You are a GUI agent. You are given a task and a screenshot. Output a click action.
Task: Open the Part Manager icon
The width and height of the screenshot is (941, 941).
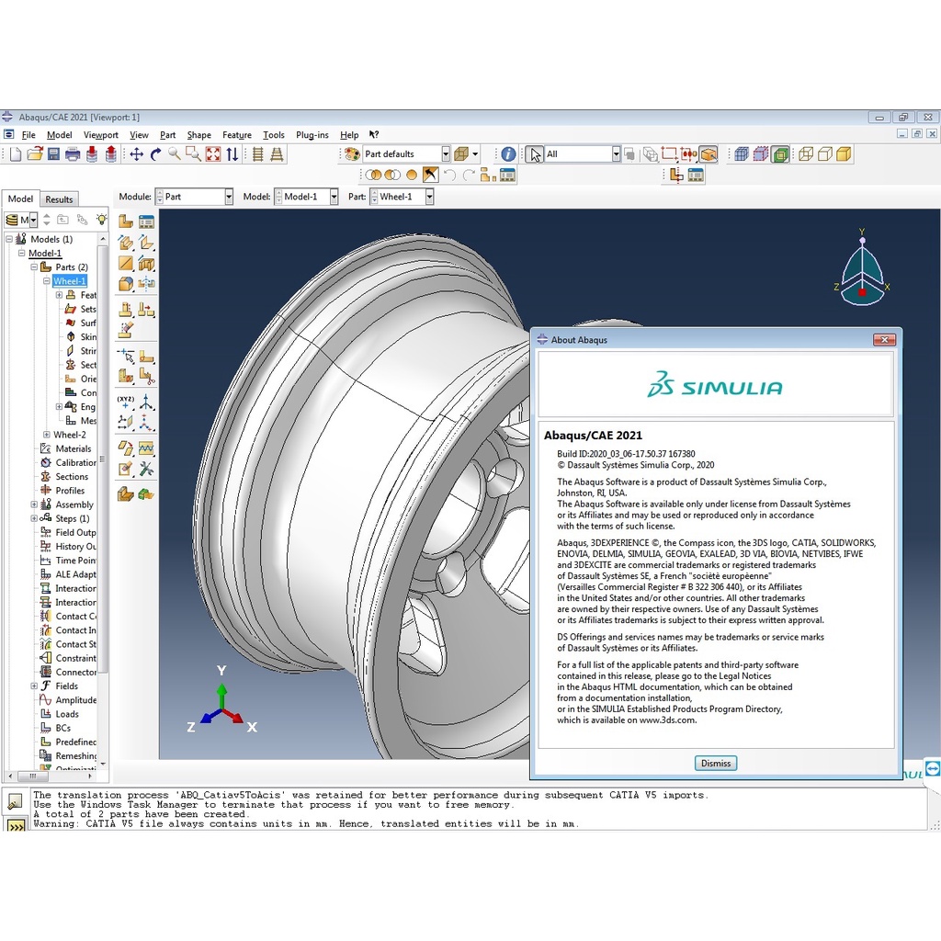[x=146, y=221]
